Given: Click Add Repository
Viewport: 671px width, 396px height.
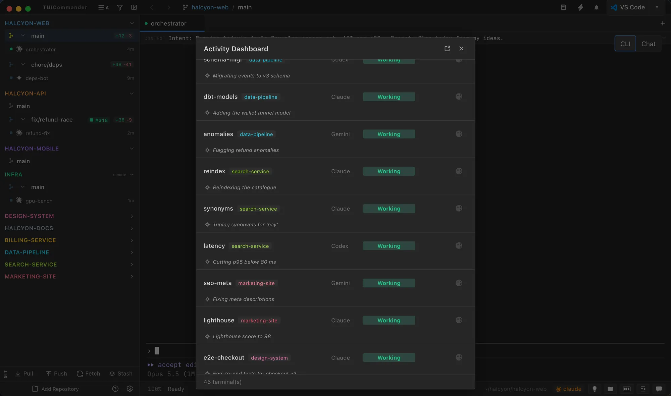Looking at the screenshot, I should point(55,389).
